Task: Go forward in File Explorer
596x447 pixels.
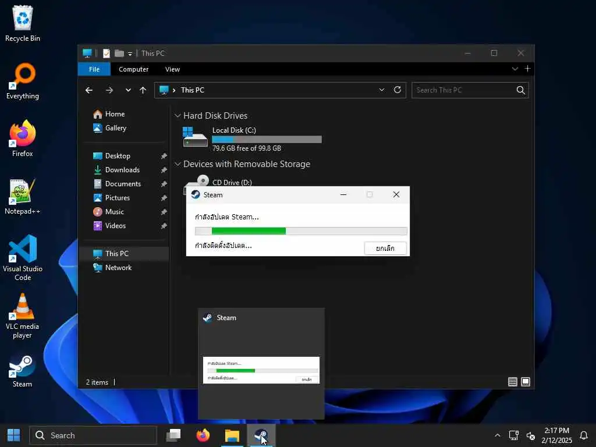Action: click(x=109, y=90)
